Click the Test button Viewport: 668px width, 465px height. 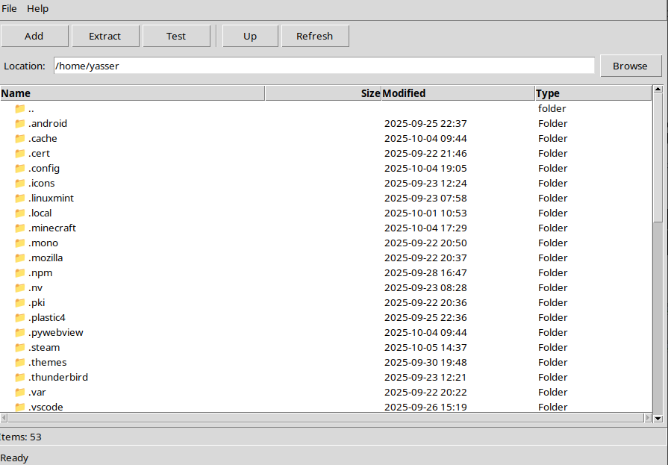[176, 35]
